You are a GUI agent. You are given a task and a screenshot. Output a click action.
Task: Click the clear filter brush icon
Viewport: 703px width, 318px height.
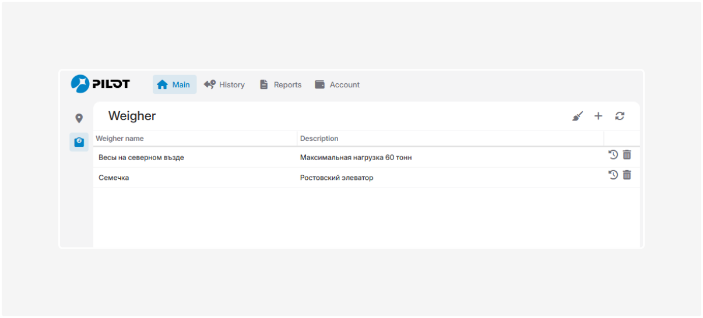coord(577,116)
